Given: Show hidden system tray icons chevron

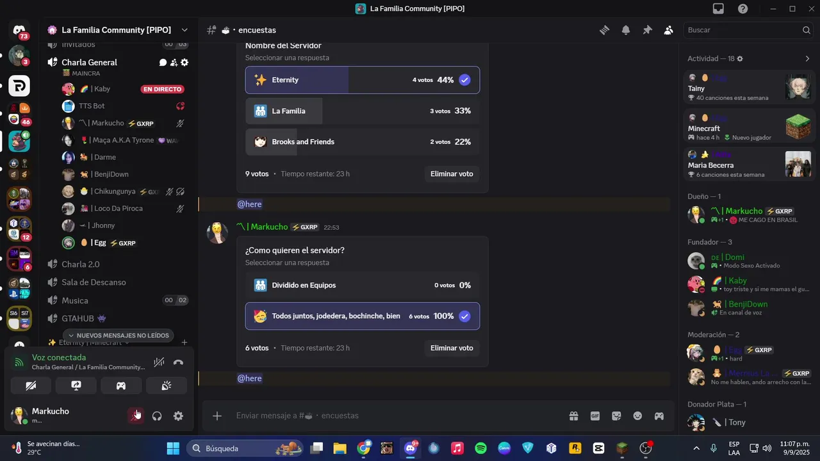Looking at the screenshot, I should click(696, 448).
